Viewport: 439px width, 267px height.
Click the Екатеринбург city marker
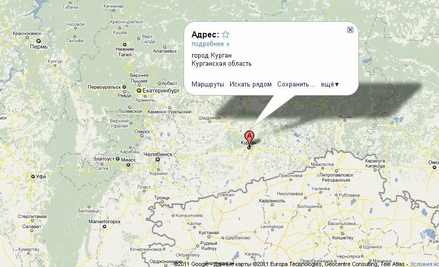[x=139, y=91]
